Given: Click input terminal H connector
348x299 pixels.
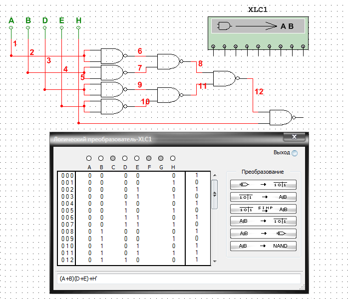Looking at the screenshot, I should coord(78,28).
